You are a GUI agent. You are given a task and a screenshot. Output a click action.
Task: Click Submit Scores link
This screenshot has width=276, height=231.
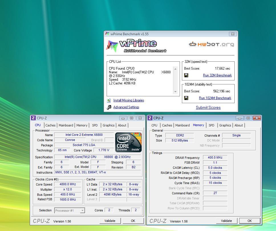(208, 107)
